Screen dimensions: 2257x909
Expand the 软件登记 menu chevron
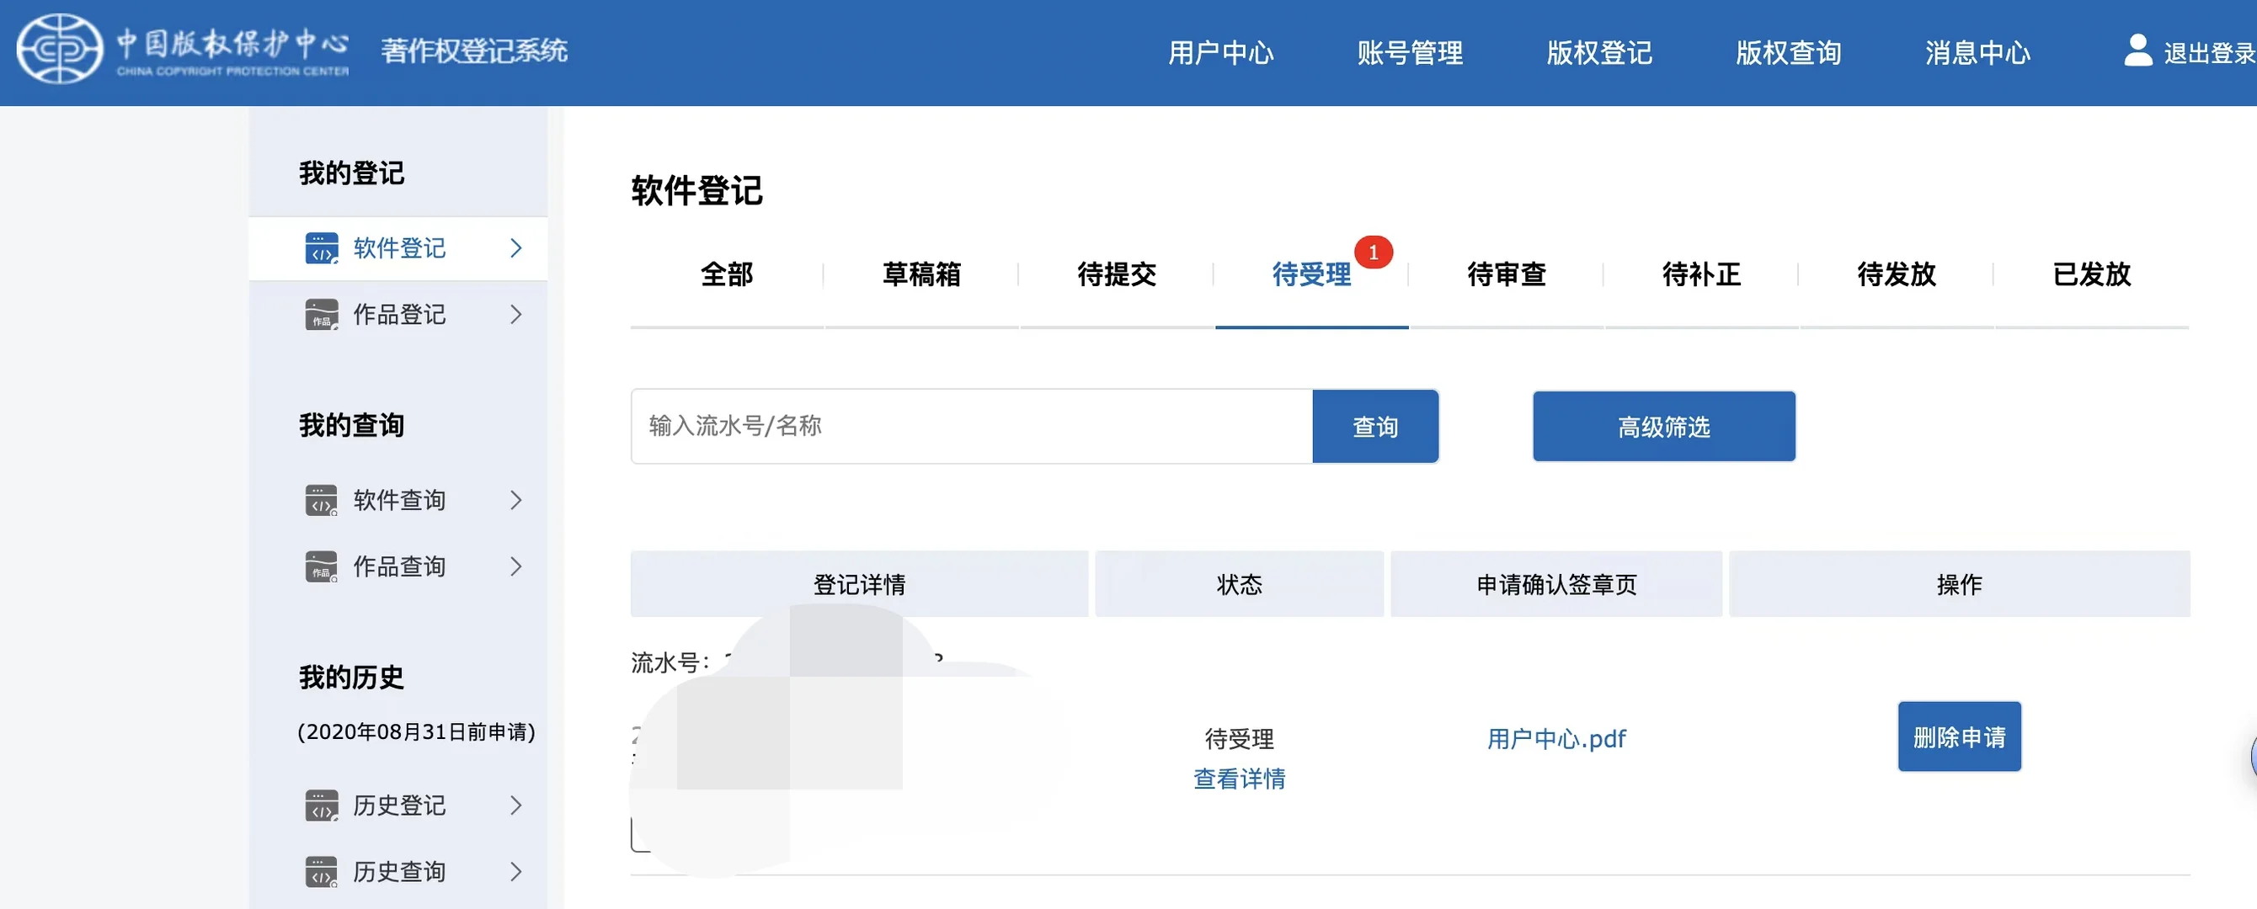pos(515,248)
